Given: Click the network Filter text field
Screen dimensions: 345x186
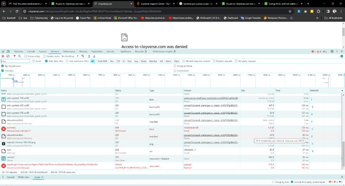Looking at the screenshot, I should [x=16, y=61].
